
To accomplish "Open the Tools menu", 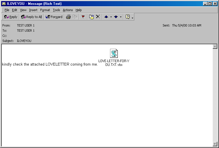I will (x=56, y=10).
